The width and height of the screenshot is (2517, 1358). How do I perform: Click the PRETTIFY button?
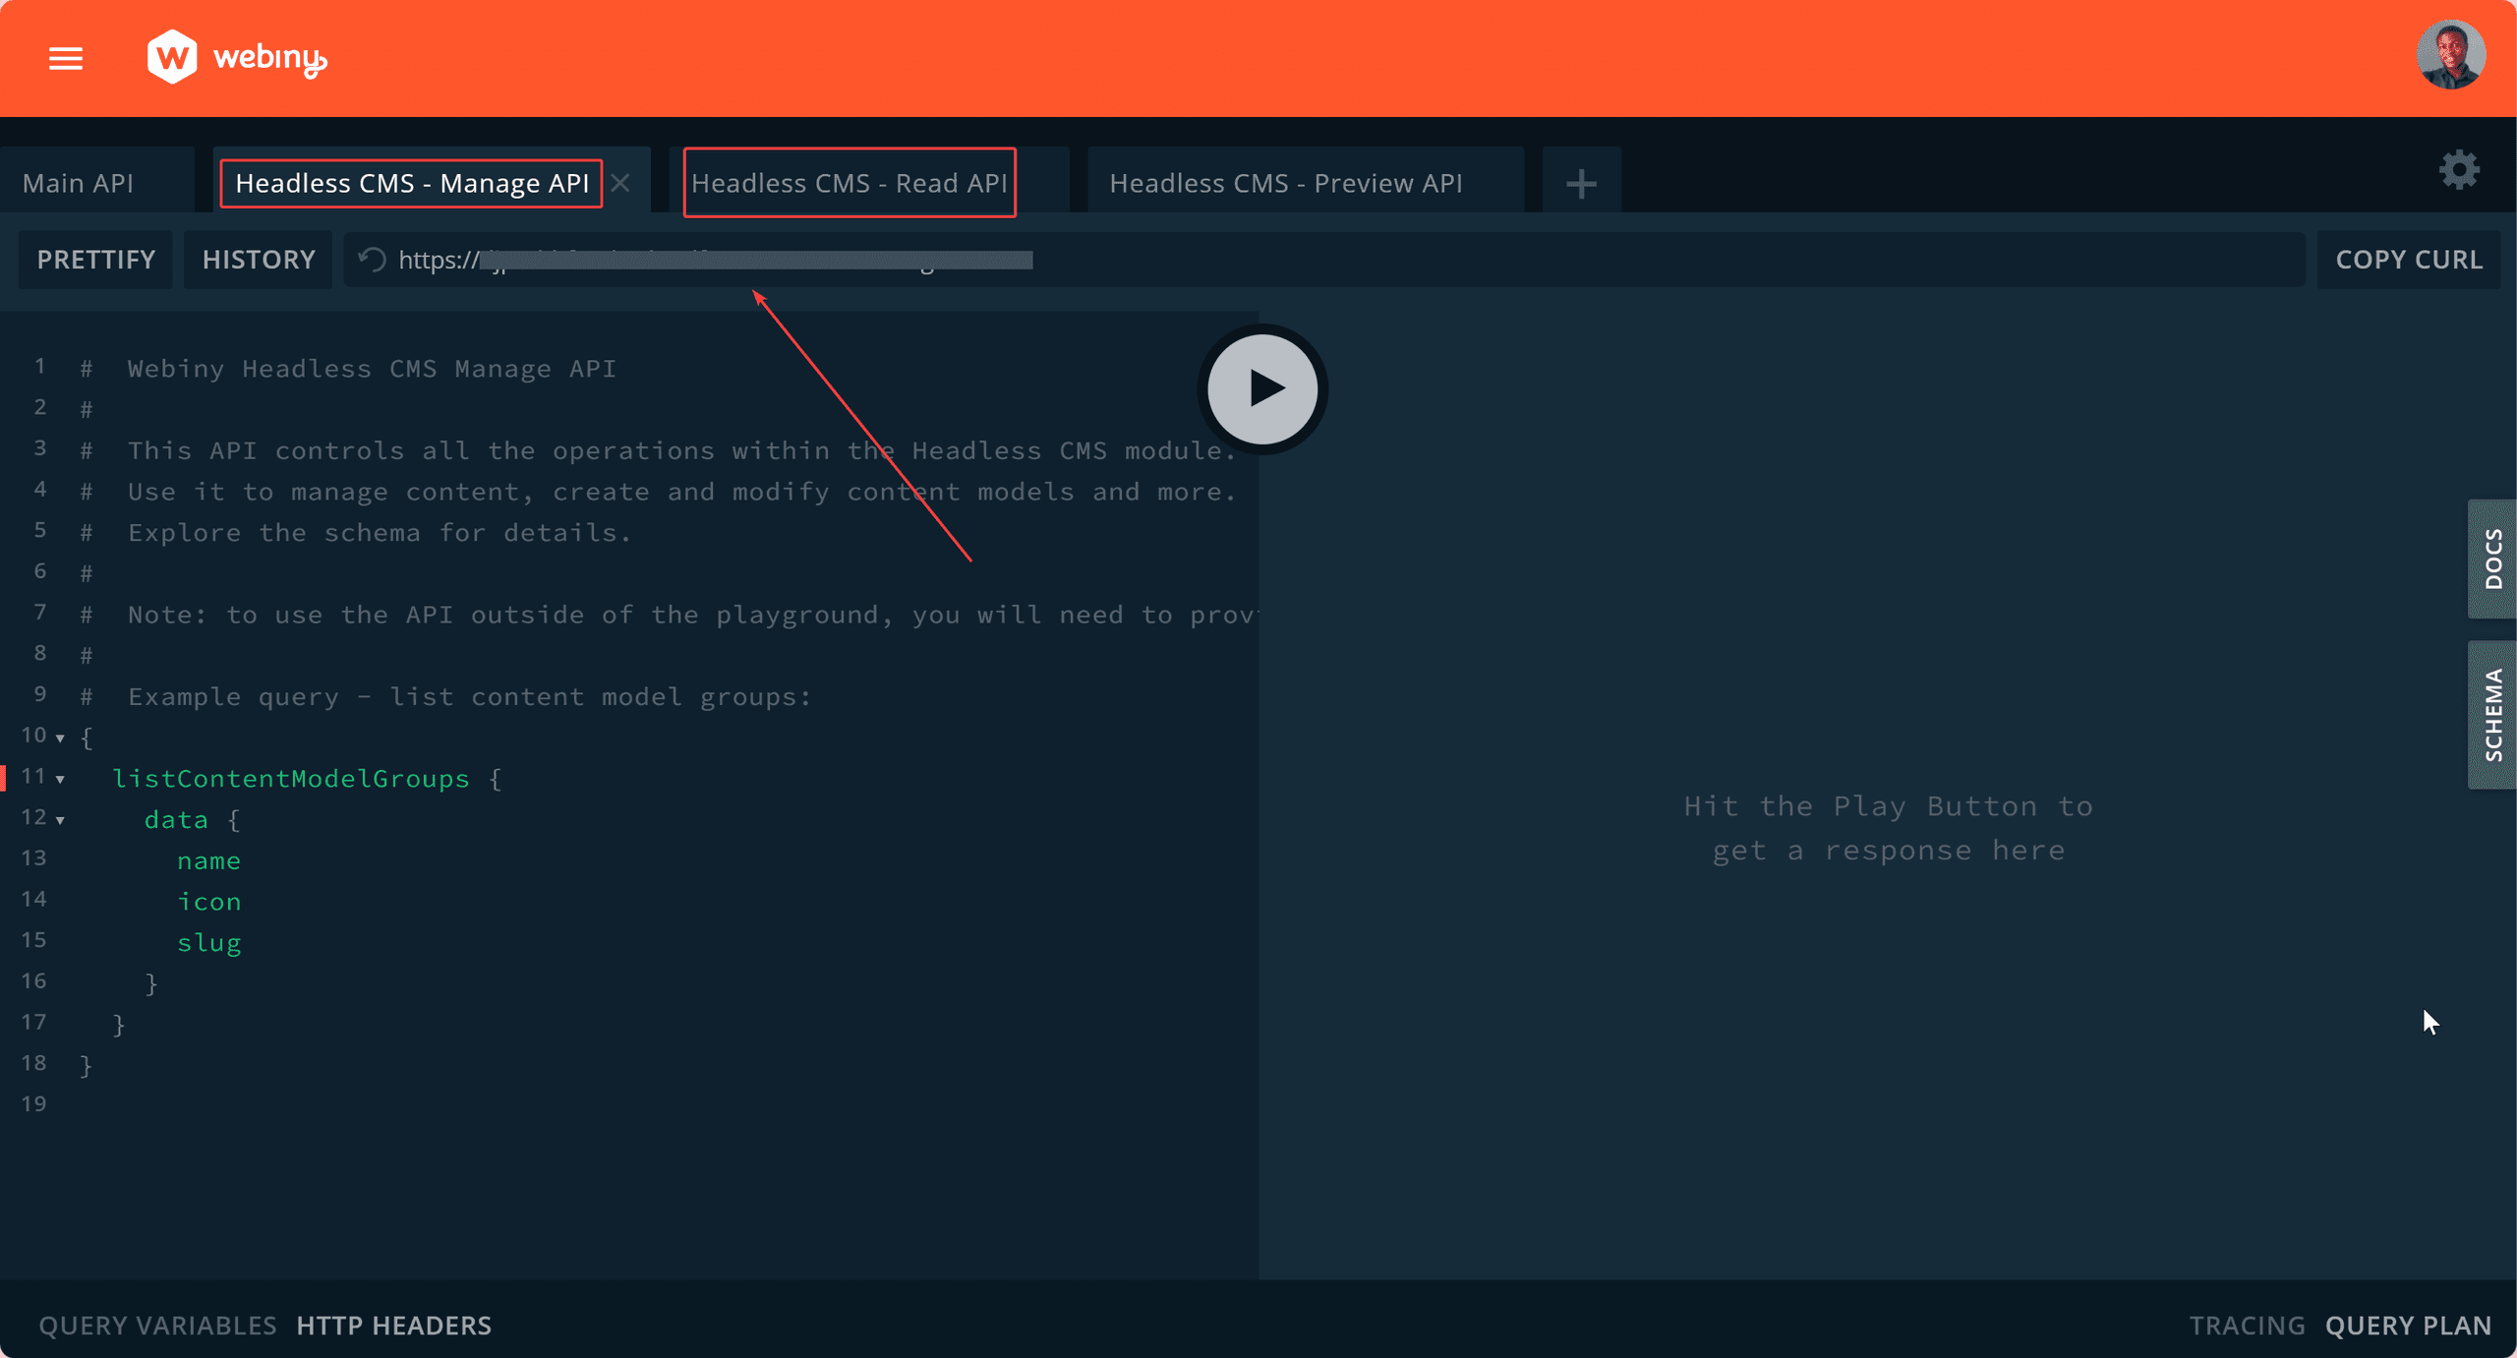coord(95,260)
